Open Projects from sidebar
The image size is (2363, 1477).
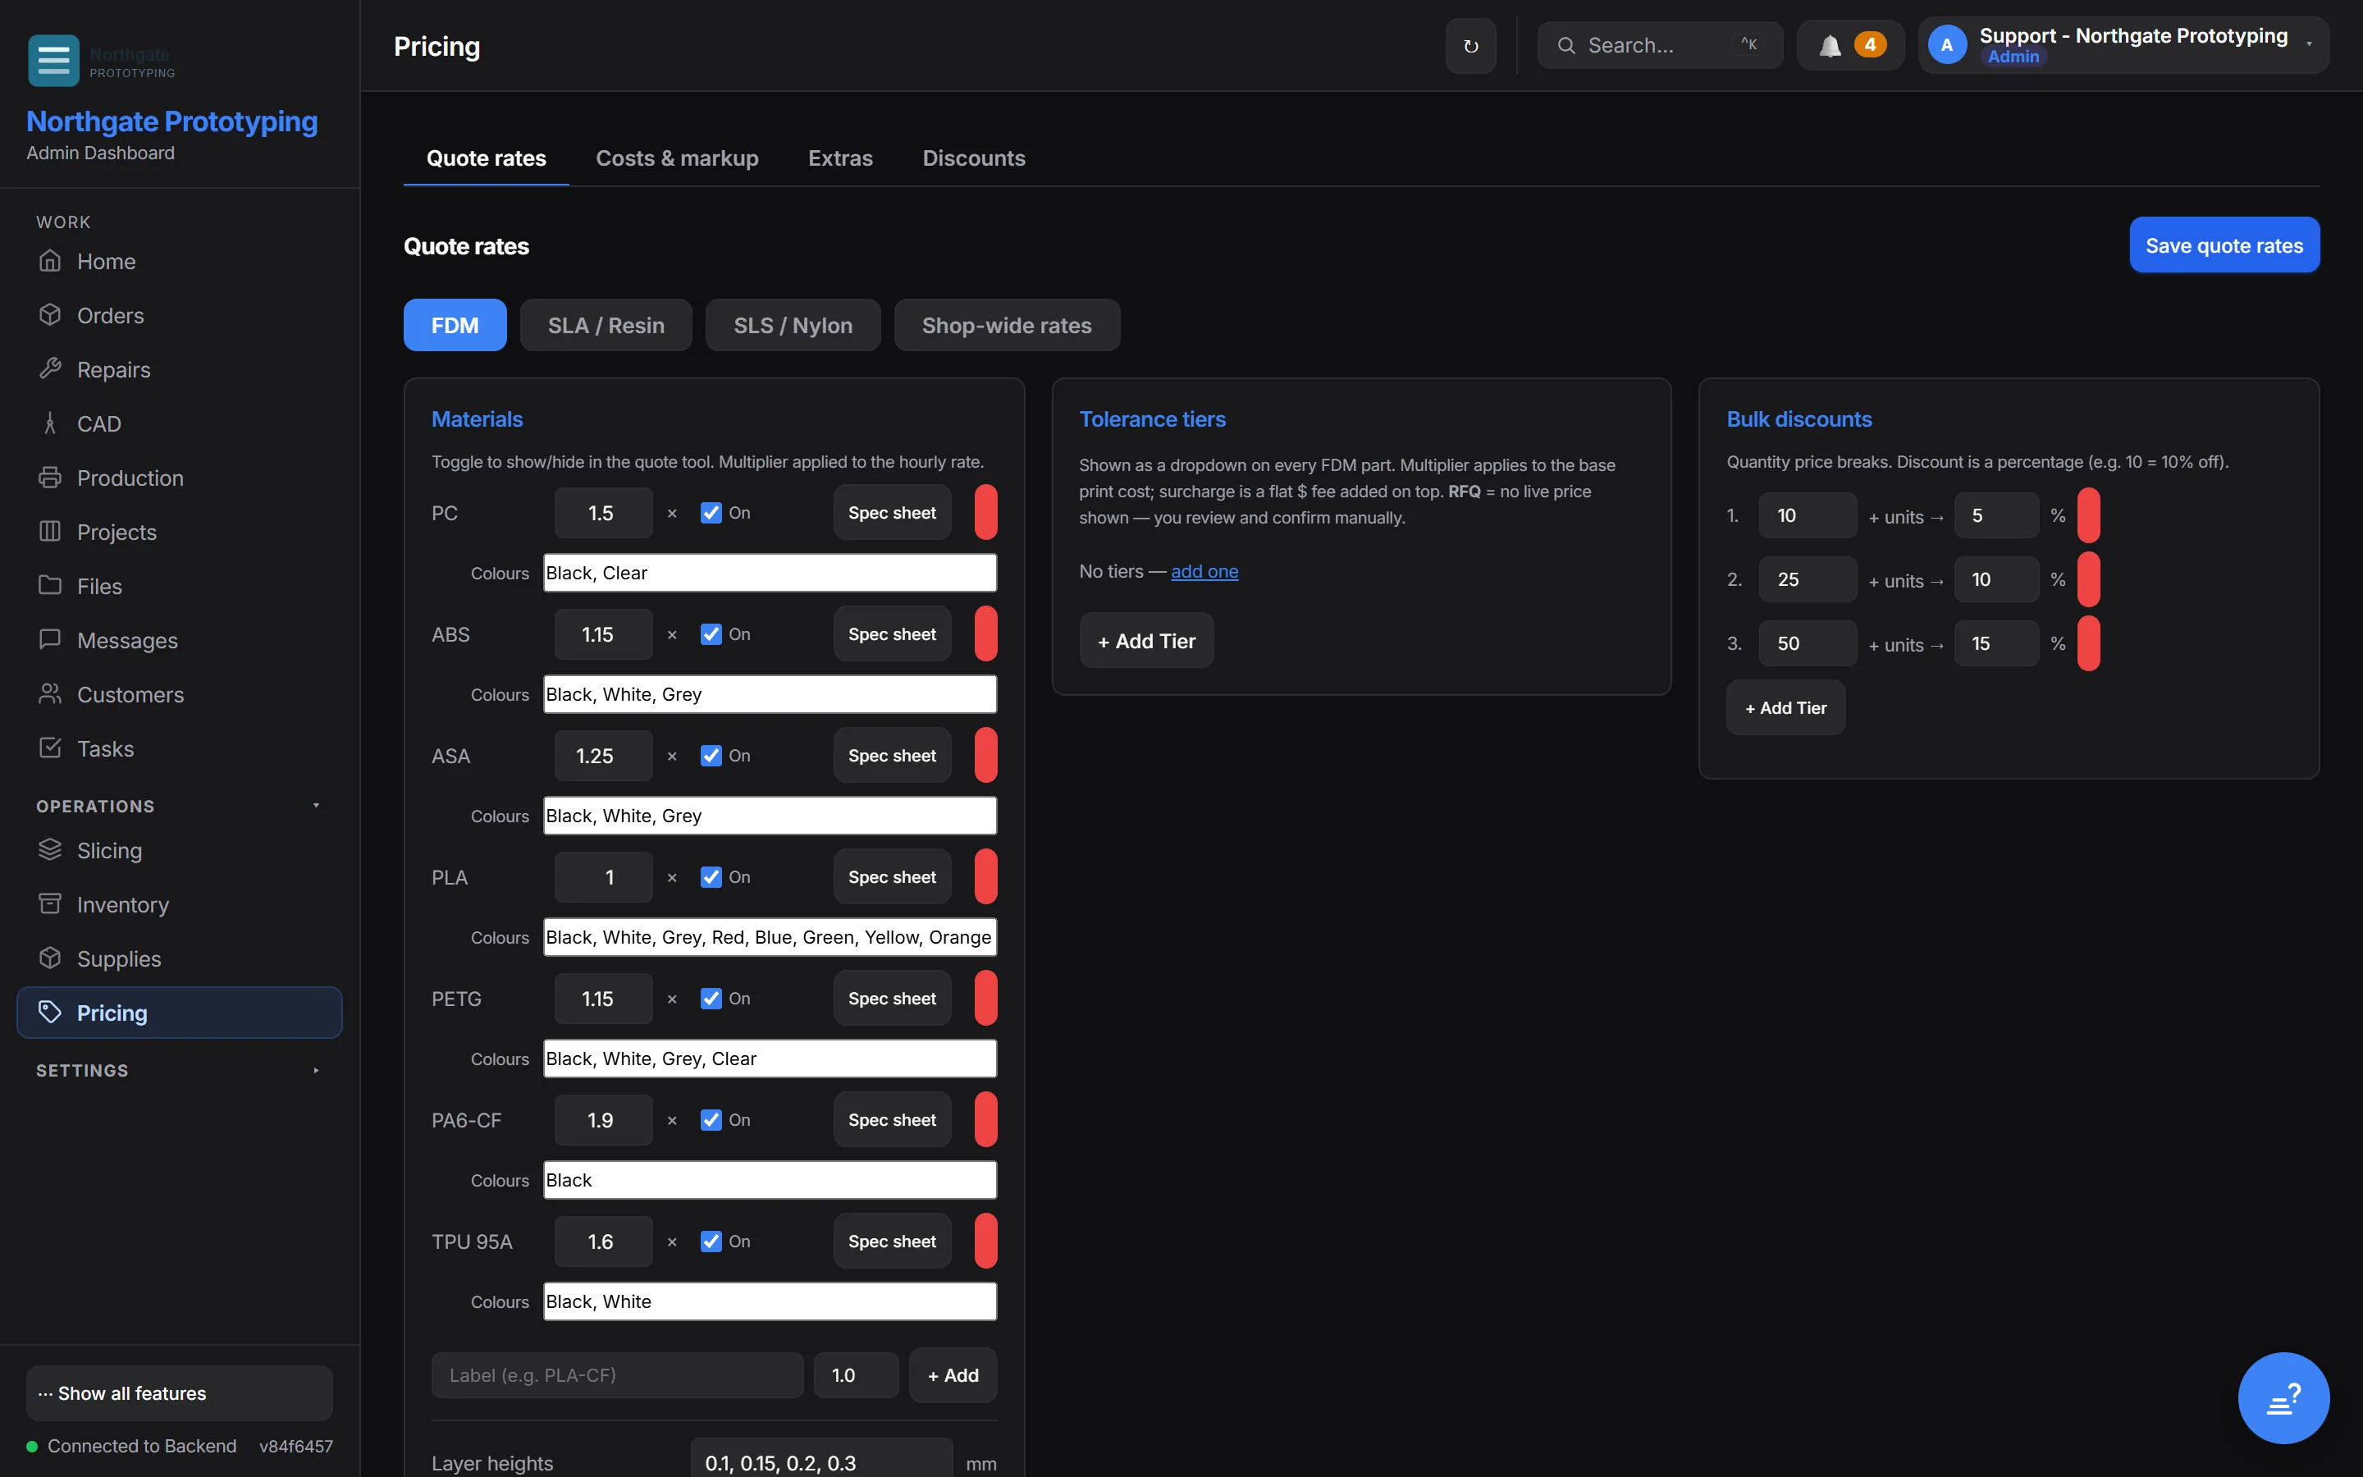tap(180, 533)
